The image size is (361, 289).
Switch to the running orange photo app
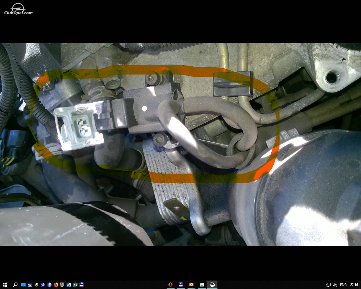click(x=191, y=285)
